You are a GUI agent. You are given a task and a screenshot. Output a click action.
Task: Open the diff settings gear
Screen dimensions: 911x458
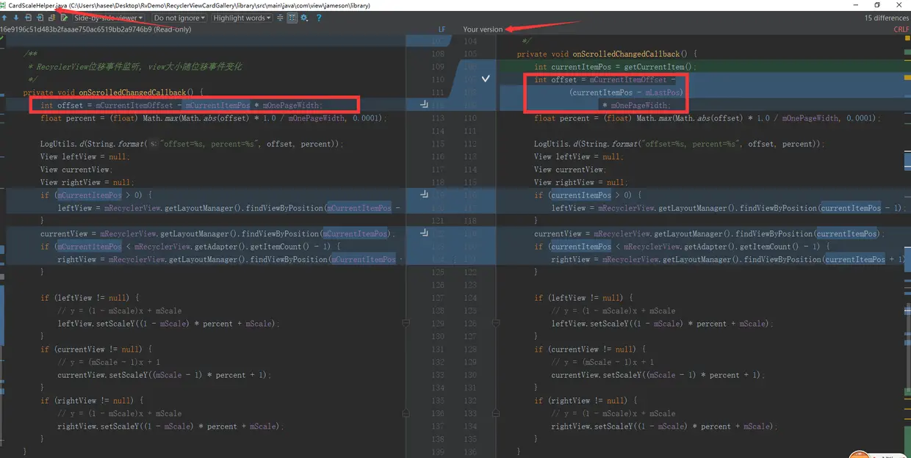304,18
